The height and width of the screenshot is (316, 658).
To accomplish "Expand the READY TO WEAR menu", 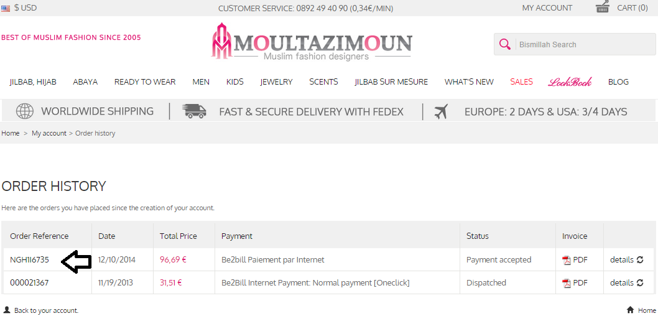I will (x=145, y=82).
